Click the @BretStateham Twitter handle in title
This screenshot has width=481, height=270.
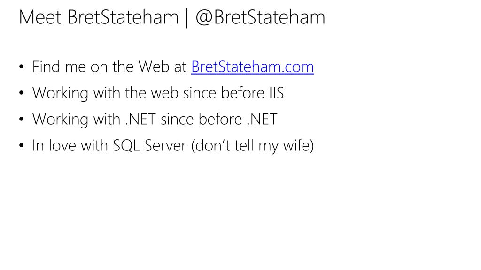[x=260, y=17]
